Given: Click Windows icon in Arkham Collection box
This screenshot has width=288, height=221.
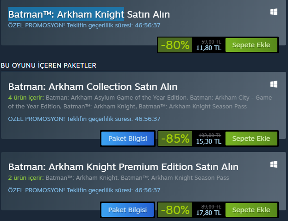Looking at the screenshot, I should tap(274, 84).
